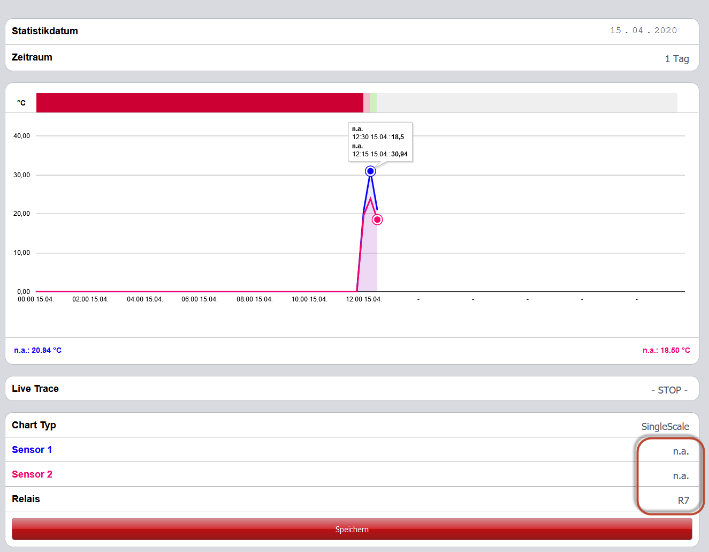Click x-axis label 10:00 15.04.
This screenshot has height=552, width=709.
(x=309, y=299)
